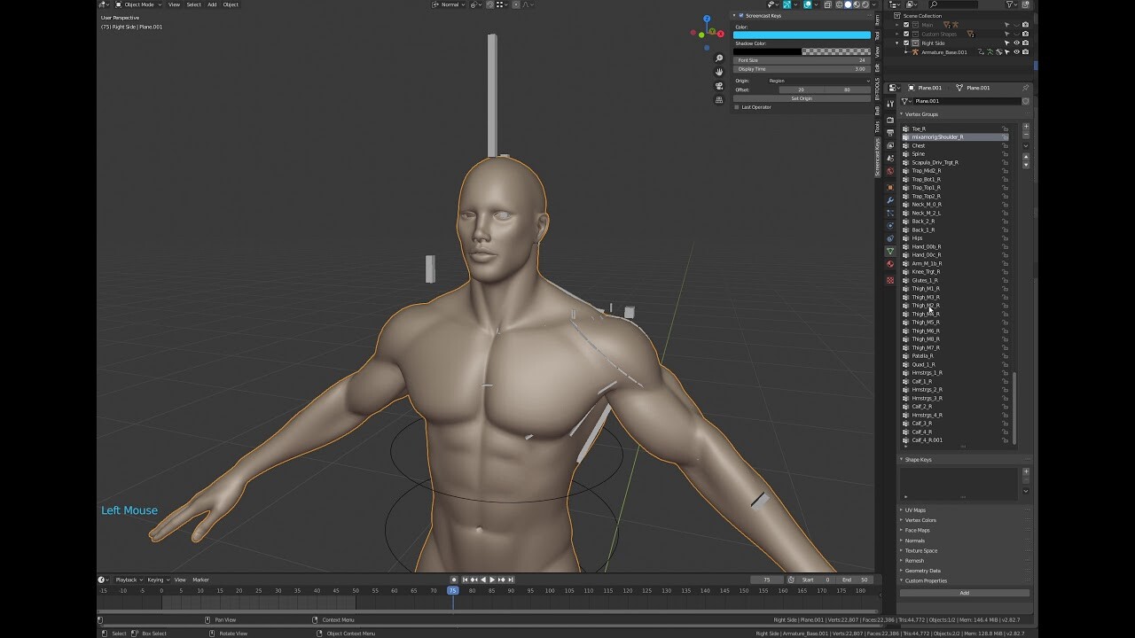This screenshot has height=638, width=1135.
Task: Open the Scene properties tab
Action: pyautogui.click(x=890, y=159)
